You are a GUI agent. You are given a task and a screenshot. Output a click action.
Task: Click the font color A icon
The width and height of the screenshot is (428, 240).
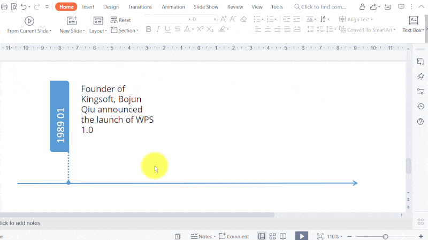pyautogui.click(x=187, y=29)
